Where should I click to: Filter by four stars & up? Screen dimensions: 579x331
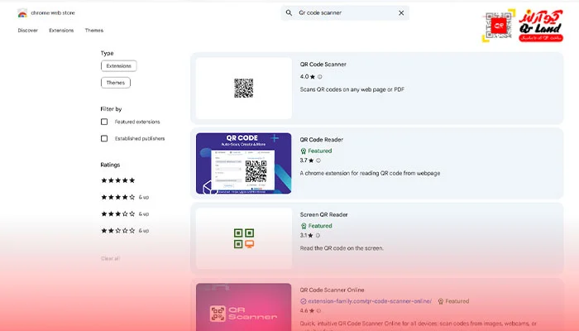125,197
